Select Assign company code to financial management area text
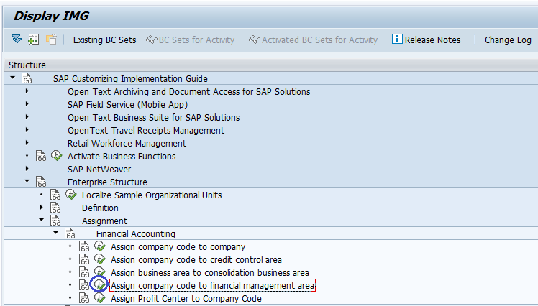The width and height of the screenshot is (538, 306). tap(212, 285)
